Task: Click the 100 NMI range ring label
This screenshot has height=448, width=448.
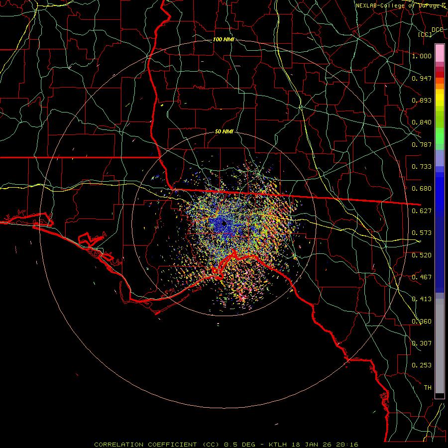Action: point(224,39)
